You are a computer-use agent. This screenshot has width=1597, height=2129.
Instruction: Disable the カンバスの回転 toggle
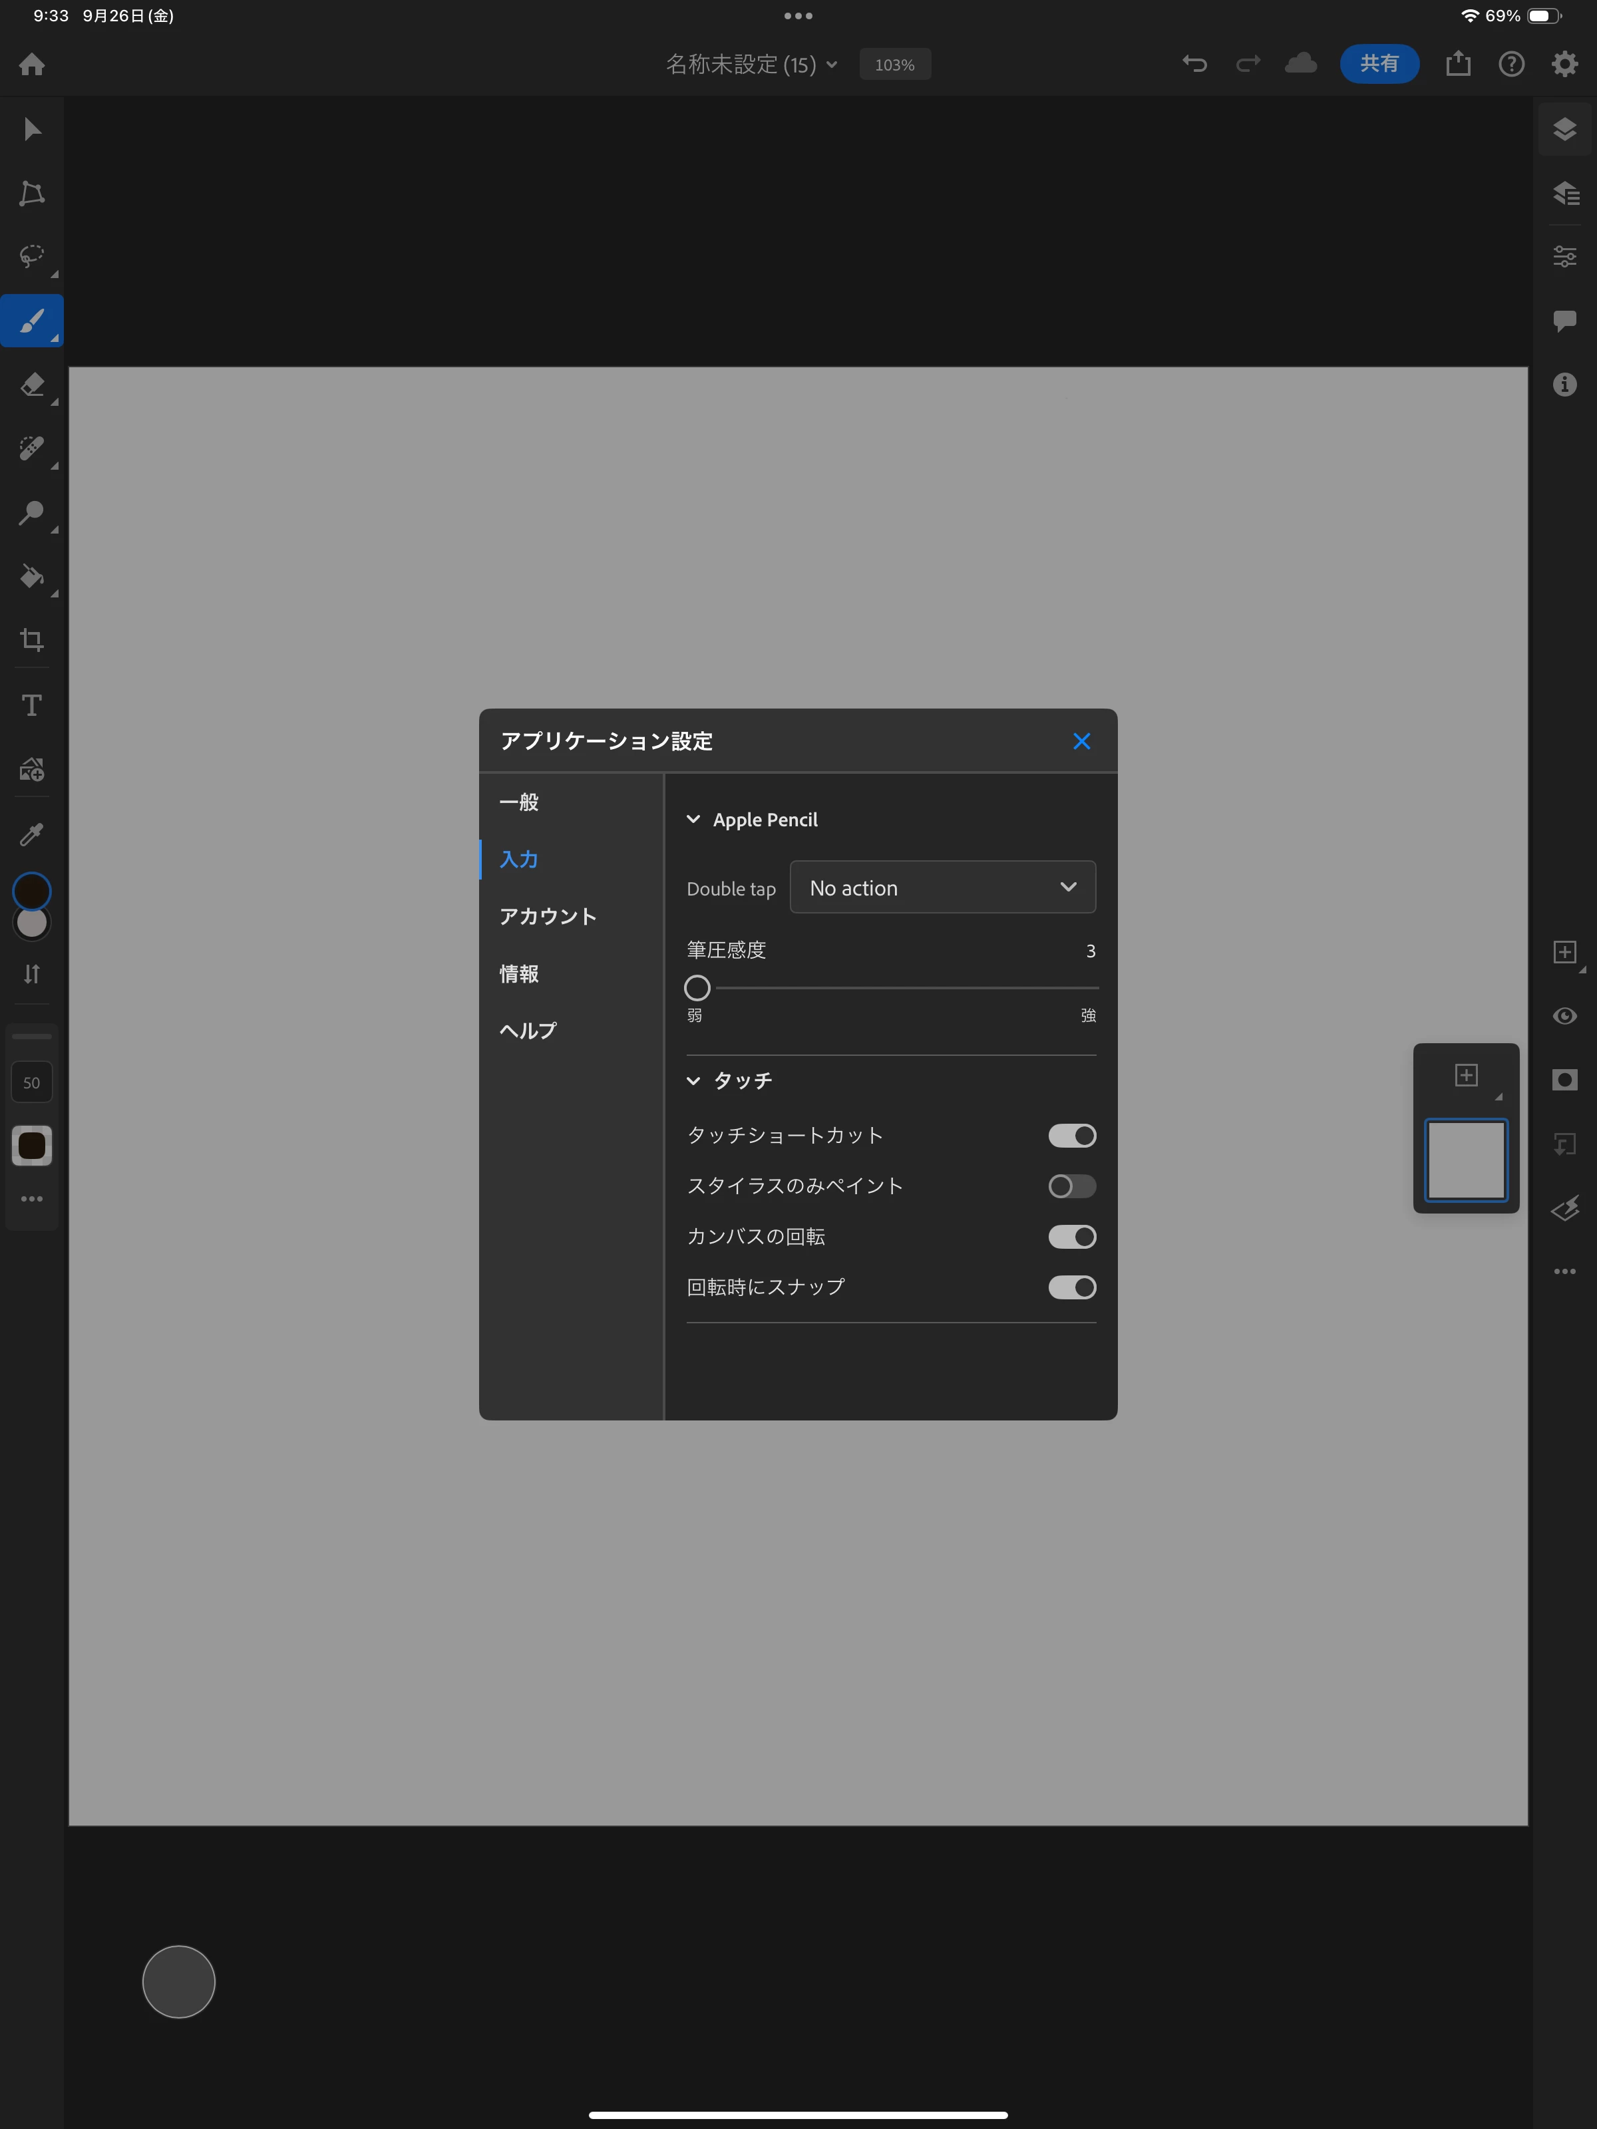coord(1071,1237)
